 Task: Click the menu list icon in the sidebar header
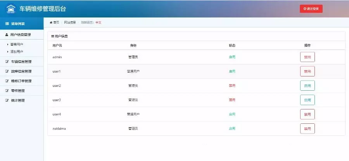[x=7, y=24]
